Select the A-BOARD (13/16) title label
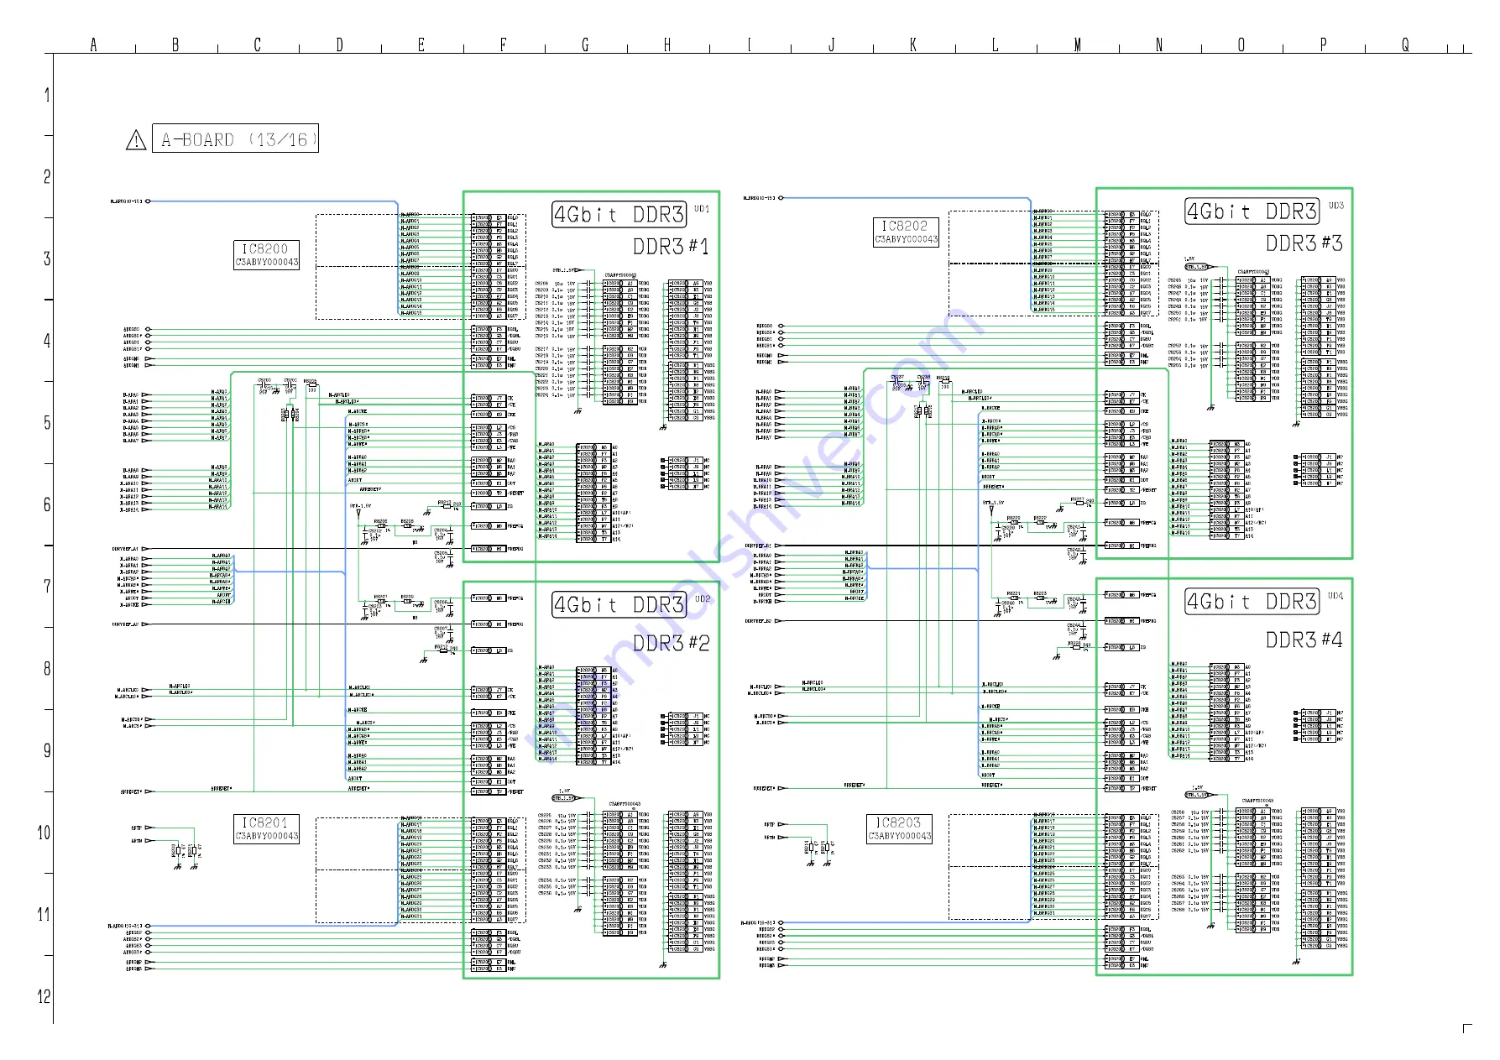The image size is (1500, 1060). tap(235, 139)
